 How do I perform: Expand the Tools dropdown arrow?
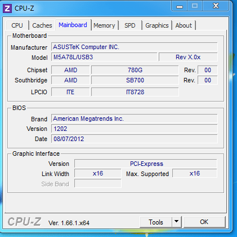(x=176, y=222)
